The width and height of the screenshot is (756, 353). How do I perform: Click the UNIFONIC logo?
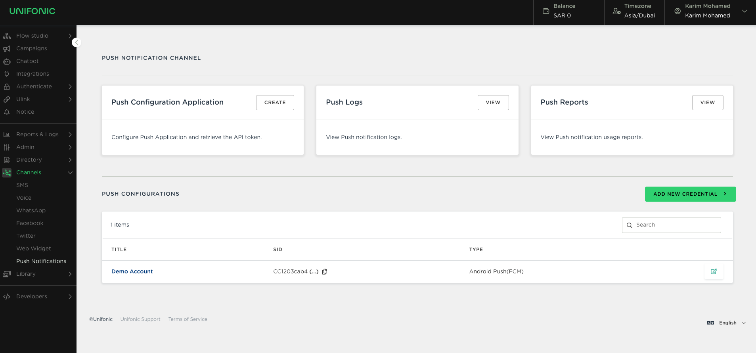pyautogui.click(x=32, y=11)
